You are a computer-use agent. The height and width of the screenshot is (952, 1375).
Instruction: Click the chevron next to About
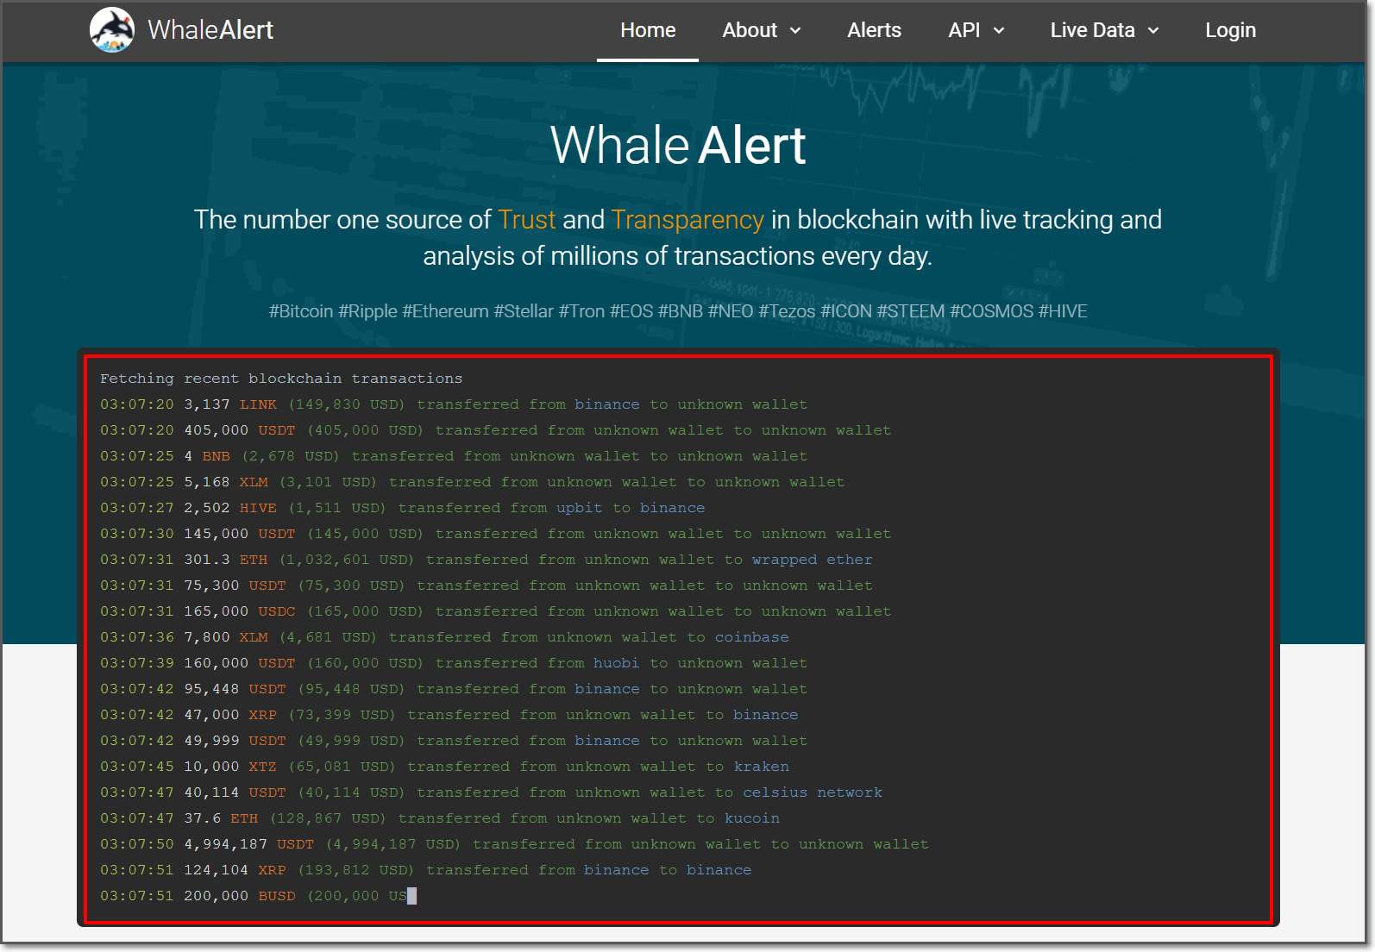(x=795, y=31)
